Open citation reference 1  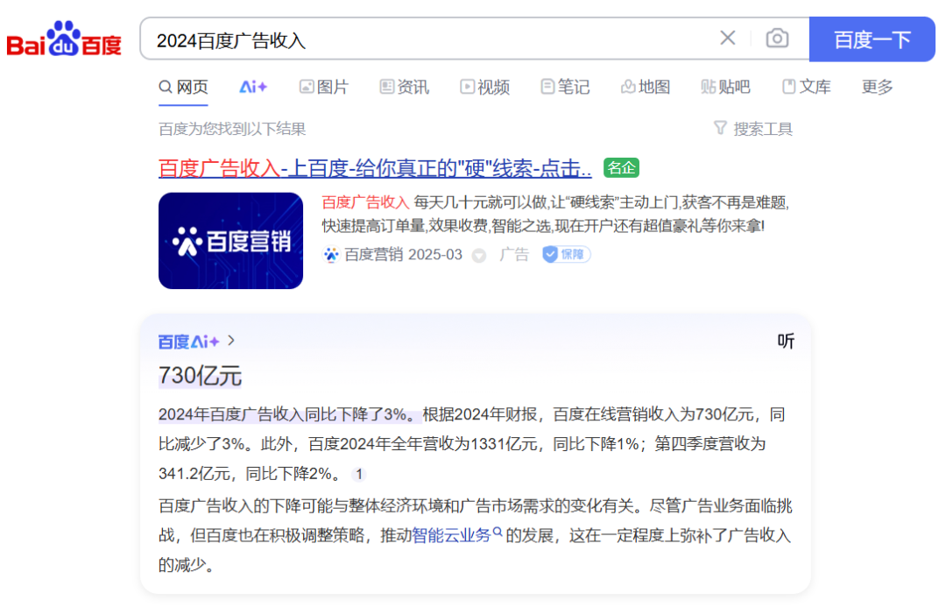click(x=359, y=474)
